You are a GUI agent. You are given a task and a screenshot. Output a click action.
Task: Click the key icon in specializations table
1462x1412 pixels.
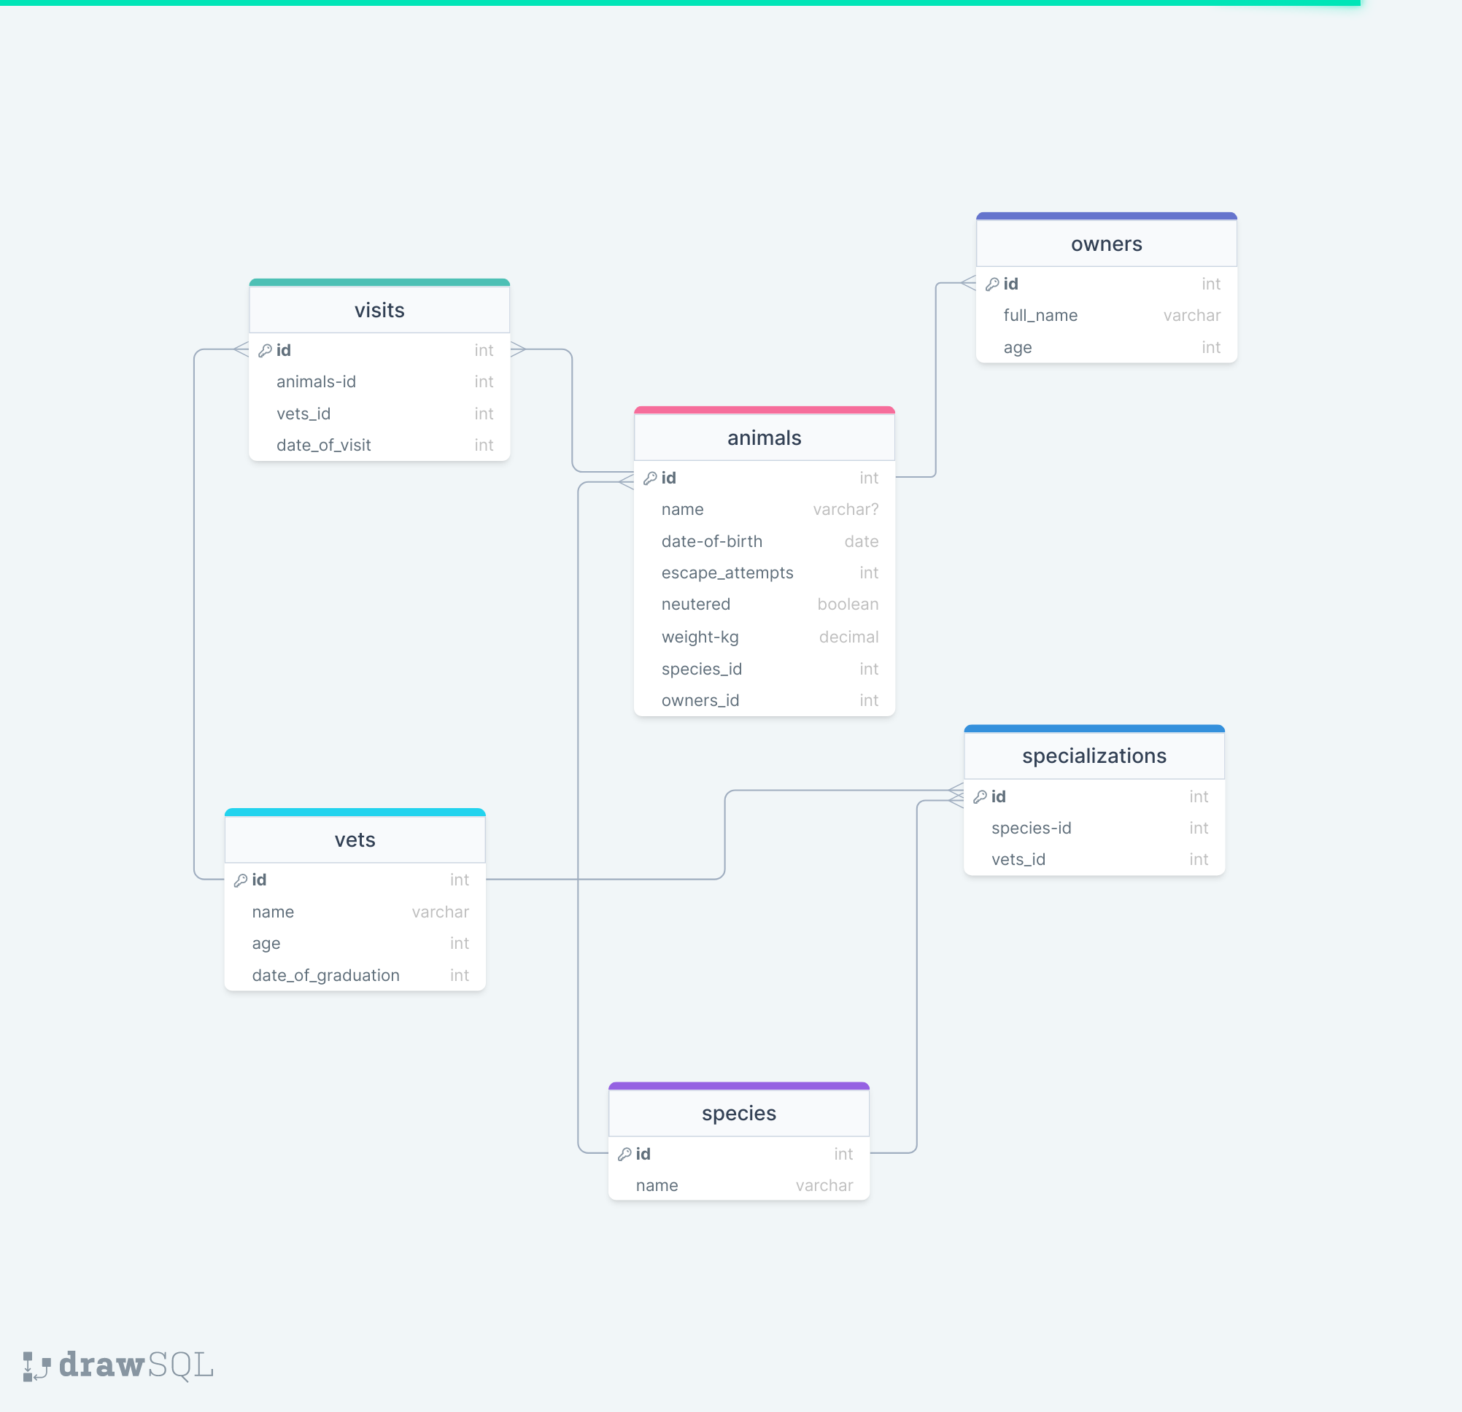click(980, 796)
